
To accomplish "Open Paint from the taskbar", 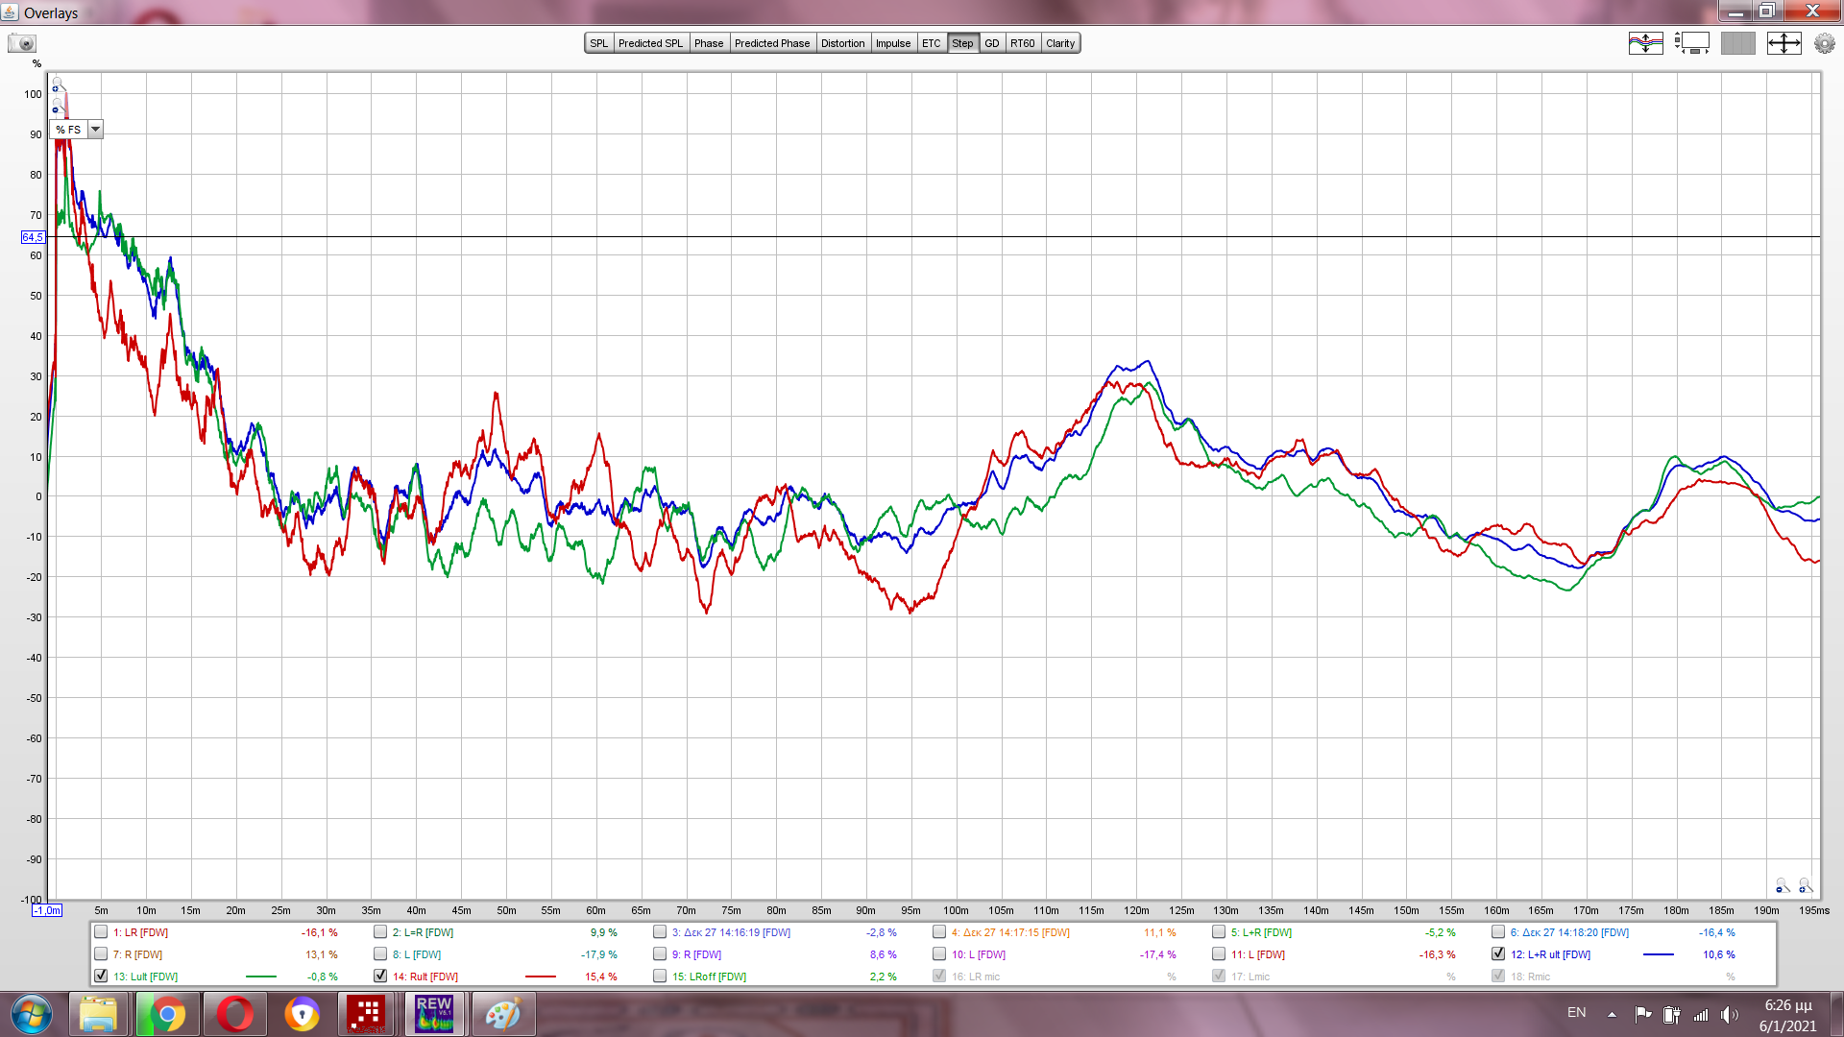I will tap(503, 1014).
